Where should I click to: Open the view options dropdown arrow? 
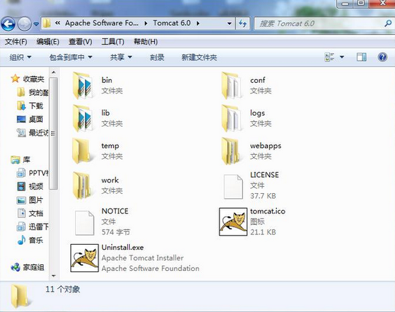tap(342, 57)
